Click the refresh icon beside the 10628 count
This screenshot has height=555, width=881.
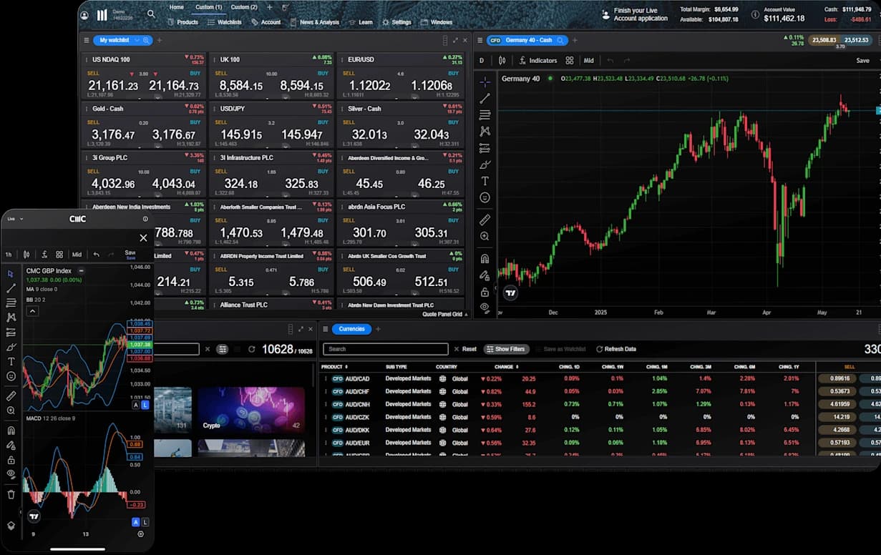[252, 349]
